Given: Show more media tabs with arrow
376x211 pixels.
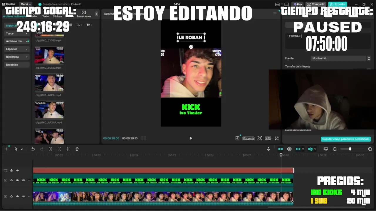Looking at the screenshot, I should [x=97, y=14].
